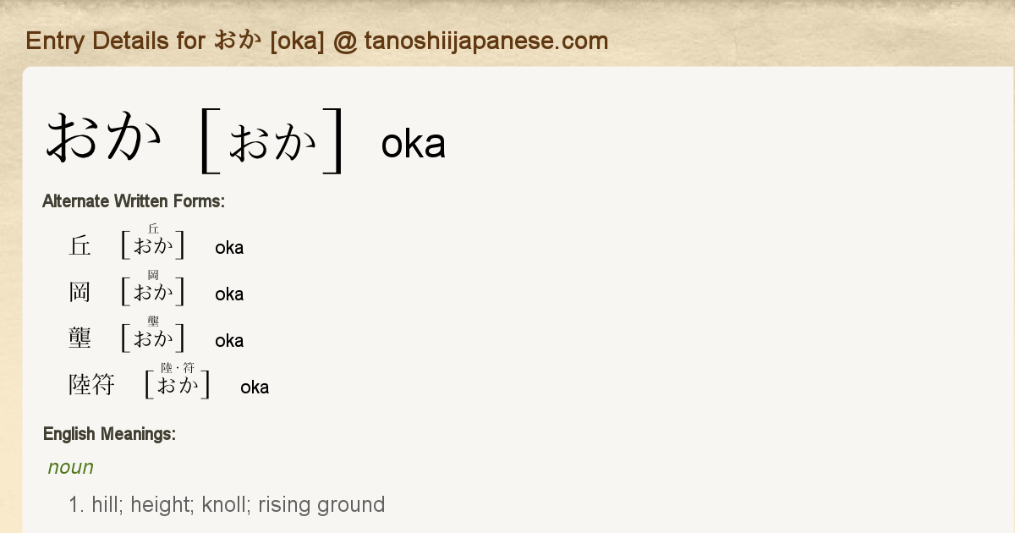Click the furigana reading beside 丘
1015x533 pixels.
153,245
